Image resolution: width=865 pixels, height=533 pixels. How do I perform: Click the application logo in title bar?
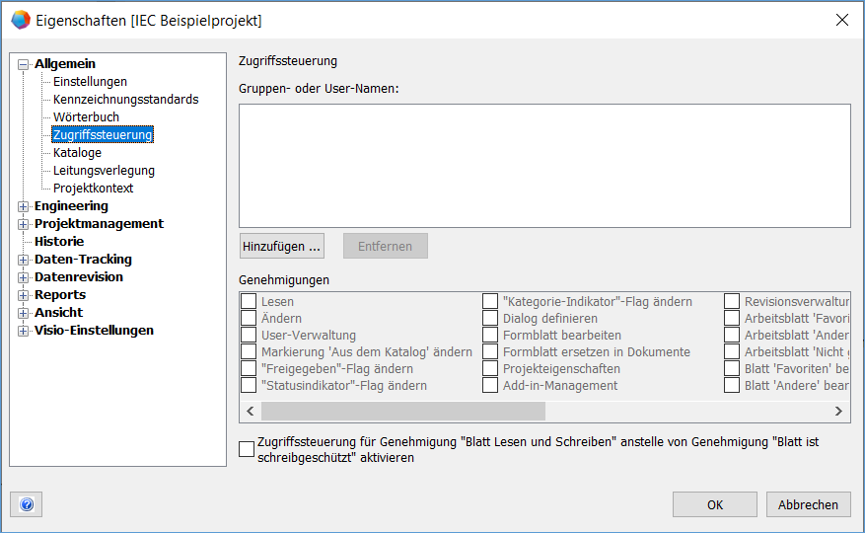(x=20, y=20)
